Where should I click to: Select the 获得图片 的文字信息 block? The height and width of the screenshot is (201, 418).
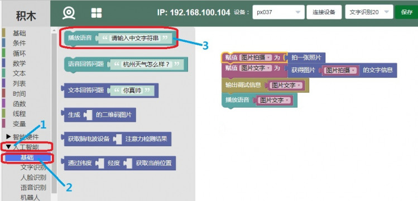pos(377,70)
